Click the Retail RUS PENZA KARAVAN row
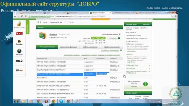189x106 pixels. pos(79,70)
